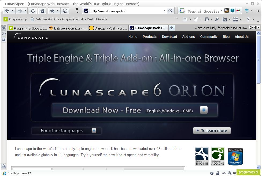The image size is (262, 177).
Task: Click the Google search engine selector icon
Action: [182, 11]
